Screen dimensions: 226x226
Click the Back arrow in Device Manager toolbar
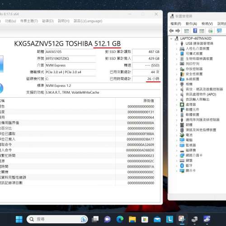pos(171,31)
